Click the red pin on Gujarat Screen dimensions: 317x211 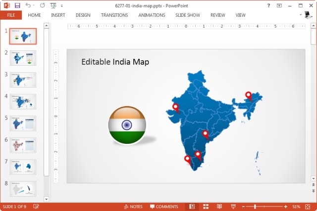point(176,108)
